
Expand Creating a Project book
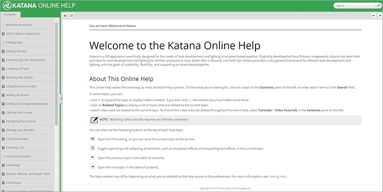tap(17, 69)
